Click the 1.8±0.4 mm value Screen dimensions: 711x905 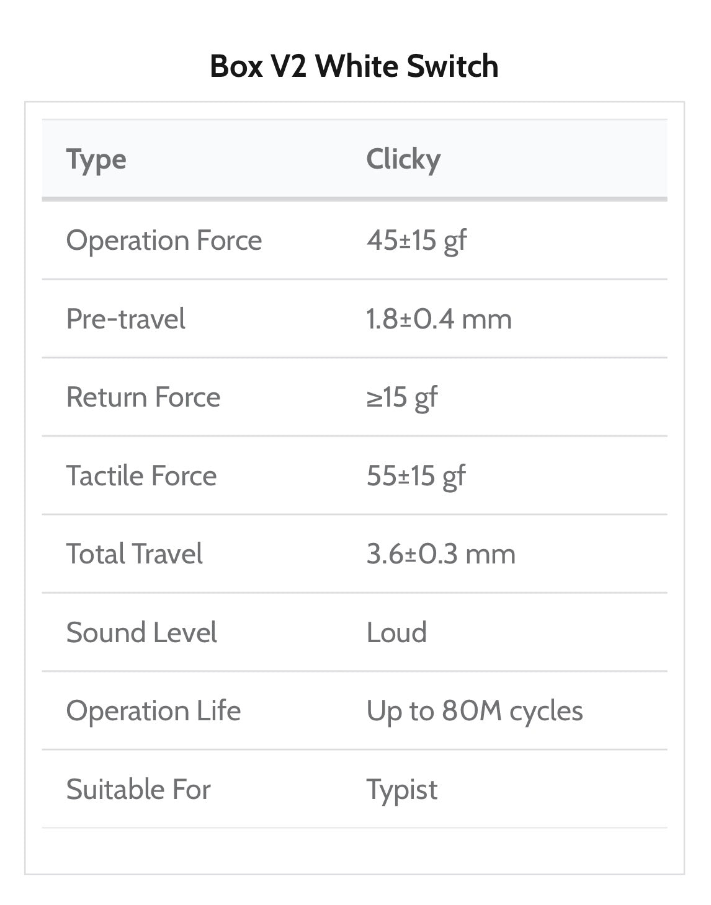[x=439, y=319]
